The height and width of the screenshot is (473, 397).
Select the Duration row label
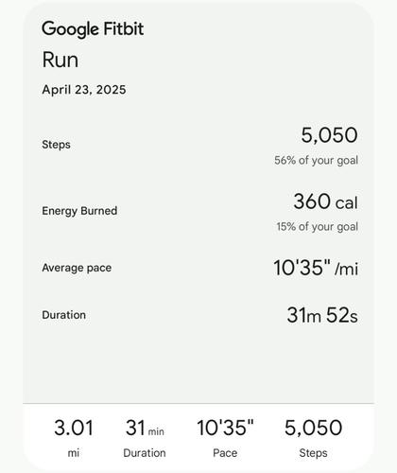click(x=63, y=315)
